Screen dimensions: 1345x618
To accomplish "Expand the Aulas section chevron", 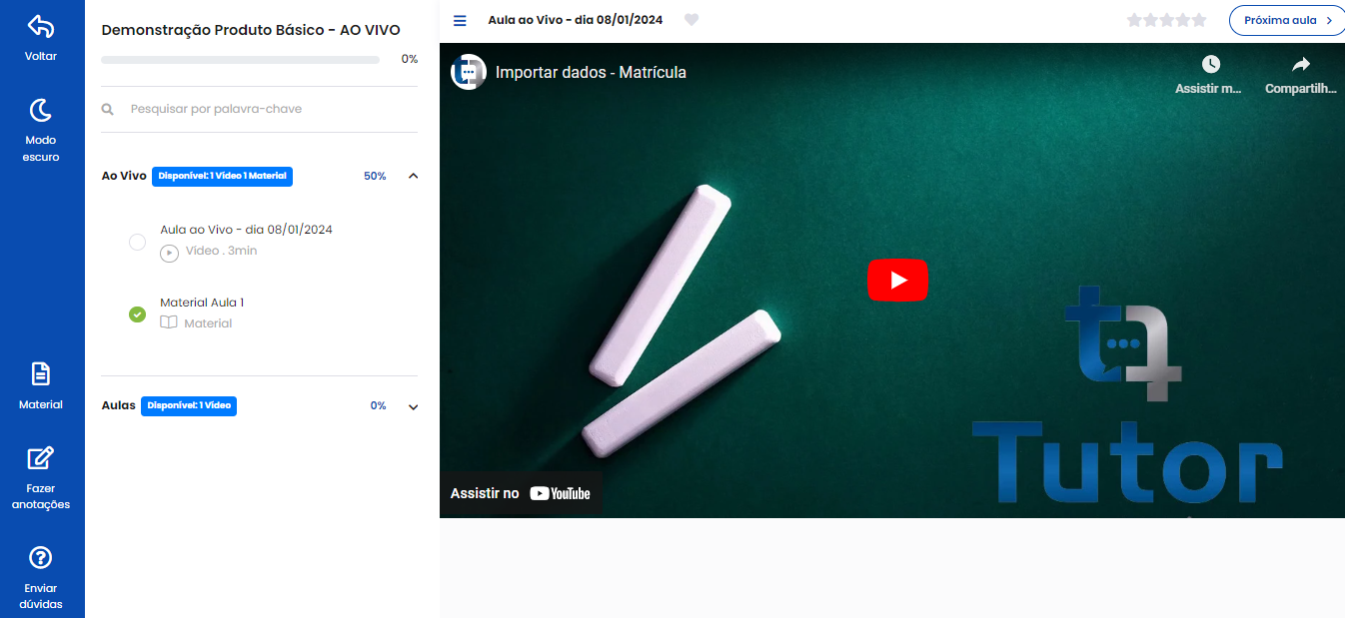I will [414, 406].
